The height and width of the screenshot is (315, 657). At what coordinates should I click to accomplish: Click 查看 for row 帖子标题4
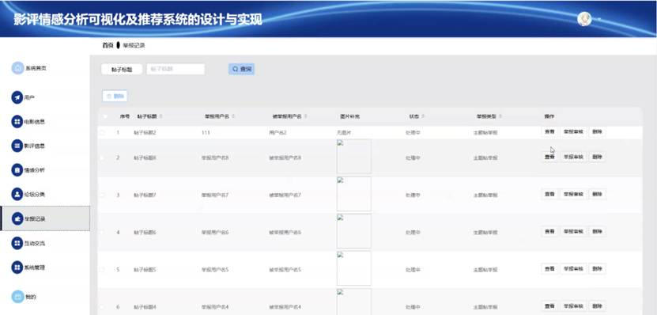point(549,306)
